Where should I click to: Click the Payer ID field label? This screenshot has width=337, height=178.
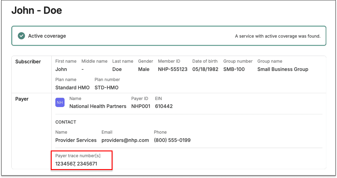(140, 98)
